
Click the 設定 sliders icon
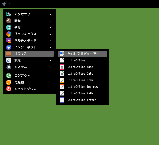click(x=9, y=60)
